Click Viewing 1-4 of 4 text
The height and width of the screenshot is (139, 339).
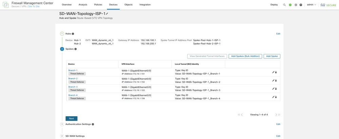[x=259, y=115]
